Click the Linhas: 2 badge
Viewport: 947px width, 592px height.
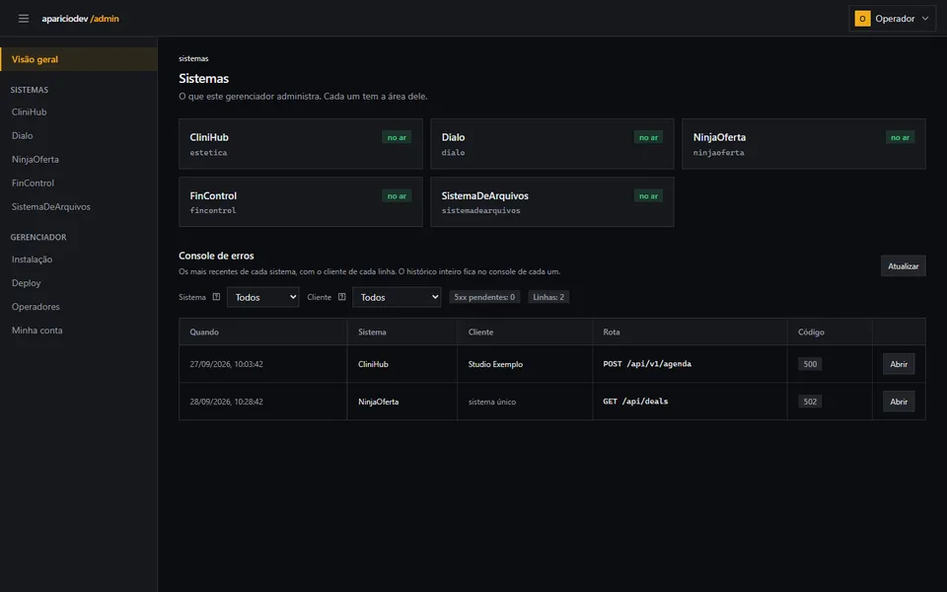(x=548, y=297)
